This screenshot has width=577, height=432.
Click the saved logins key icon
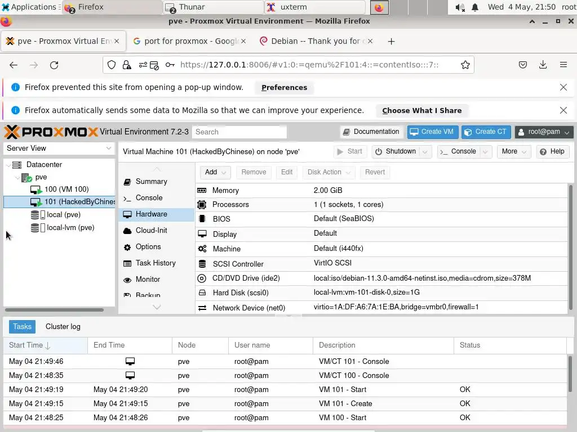point(170,65)
